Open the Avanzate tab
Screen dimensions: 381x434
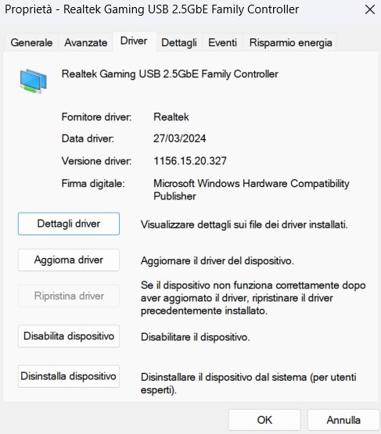pos(85,43)
